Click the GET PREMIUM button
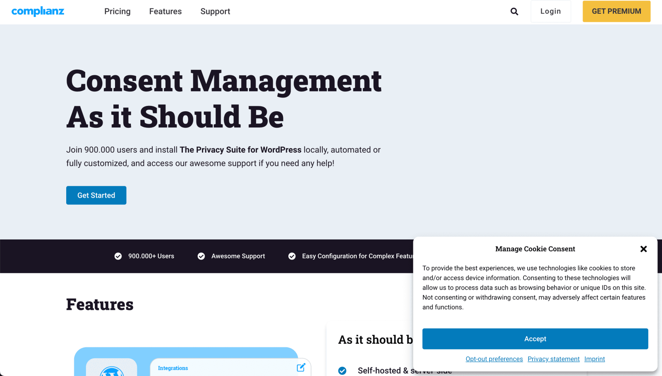 point(616,12)
